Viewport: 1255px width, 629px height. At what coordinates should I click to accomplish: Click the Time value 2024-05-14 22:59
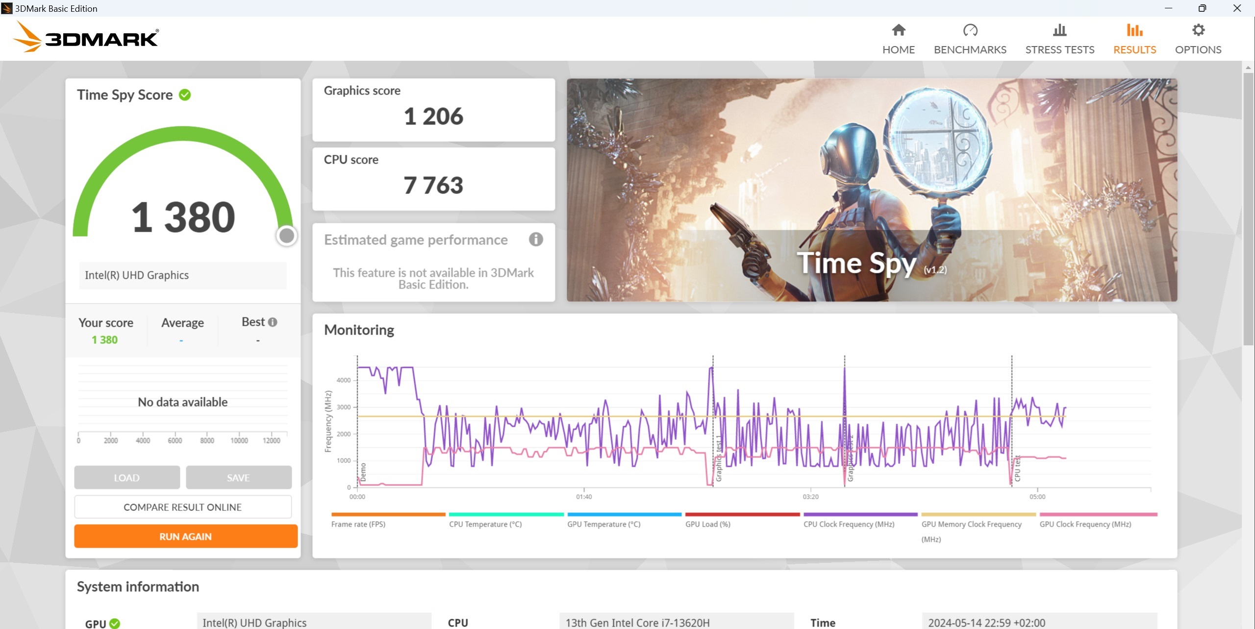(x=1039, y=622)
